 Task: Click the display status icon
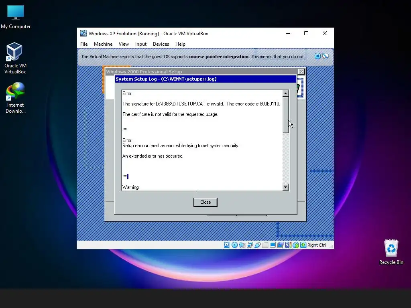(x=273, y=245)
